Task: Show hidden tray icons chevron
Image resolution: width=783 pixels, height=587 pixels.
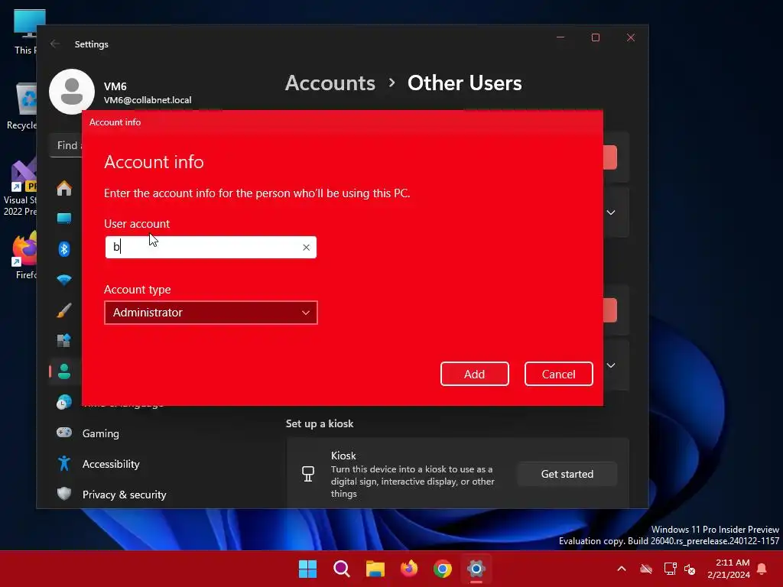Action: pyautogui.click(x=622, y=569)
